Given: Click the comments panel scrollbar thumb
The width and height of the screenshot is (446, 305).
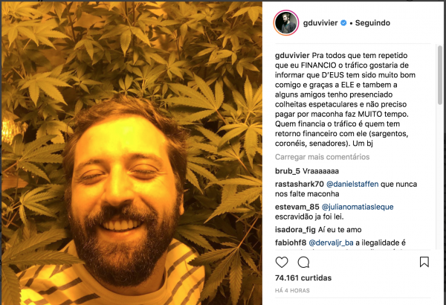Looking at the screenshot, I should (x=440, y=75).
